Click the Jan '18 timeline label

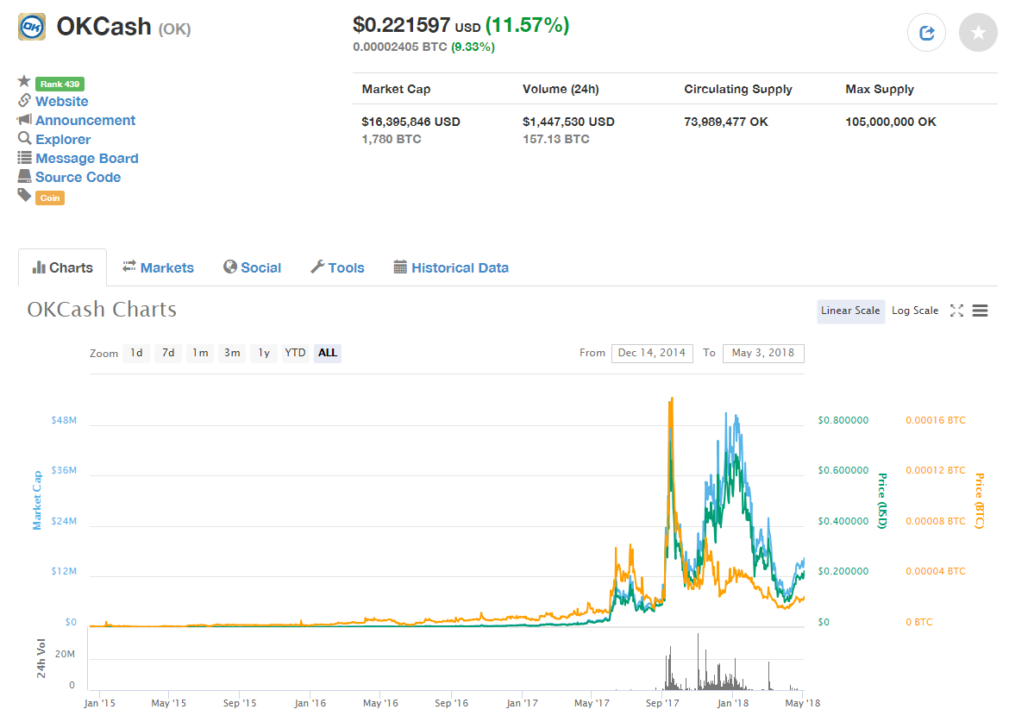tap(733, 703)
